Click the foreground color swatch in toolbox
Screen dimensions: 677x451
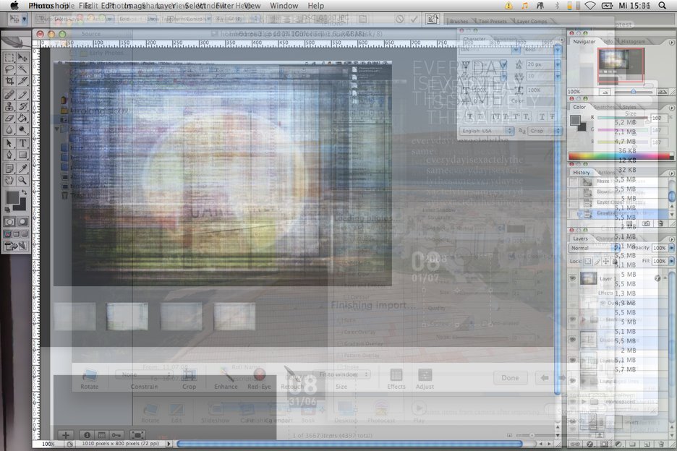pyautogui.click(x=12, y=198)
